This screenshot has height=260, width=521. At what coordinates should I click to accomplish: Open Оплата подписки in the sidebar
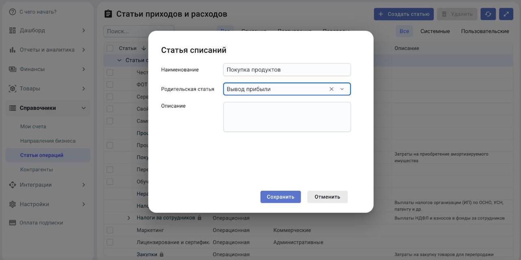click(41, 223)
